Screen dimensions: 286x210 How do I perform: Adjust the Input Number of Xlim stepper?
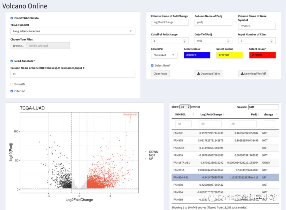click(x=272, y=41)
